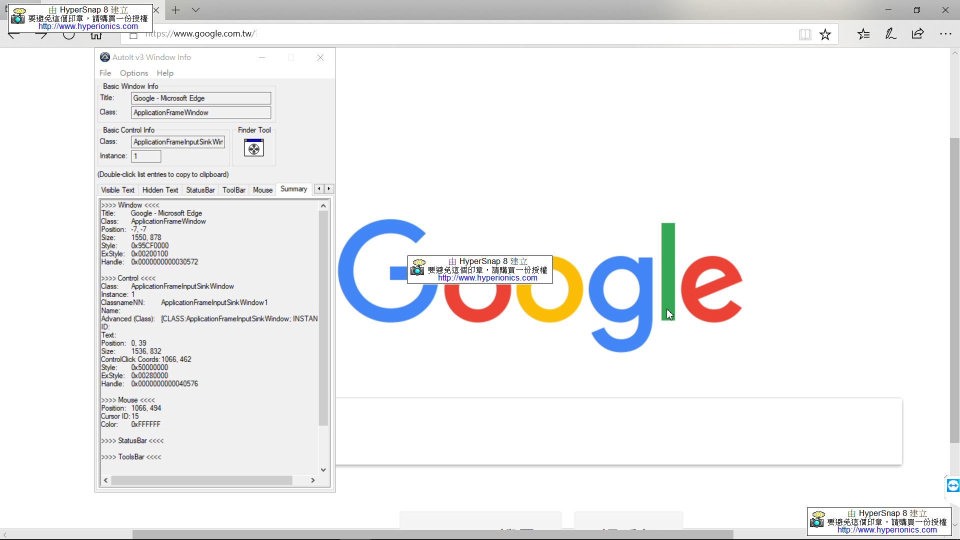The width and height of the screenshot is (960, 540).
Task: Click the summary list vertical scrollbar thumb
Action: (323, 318)
